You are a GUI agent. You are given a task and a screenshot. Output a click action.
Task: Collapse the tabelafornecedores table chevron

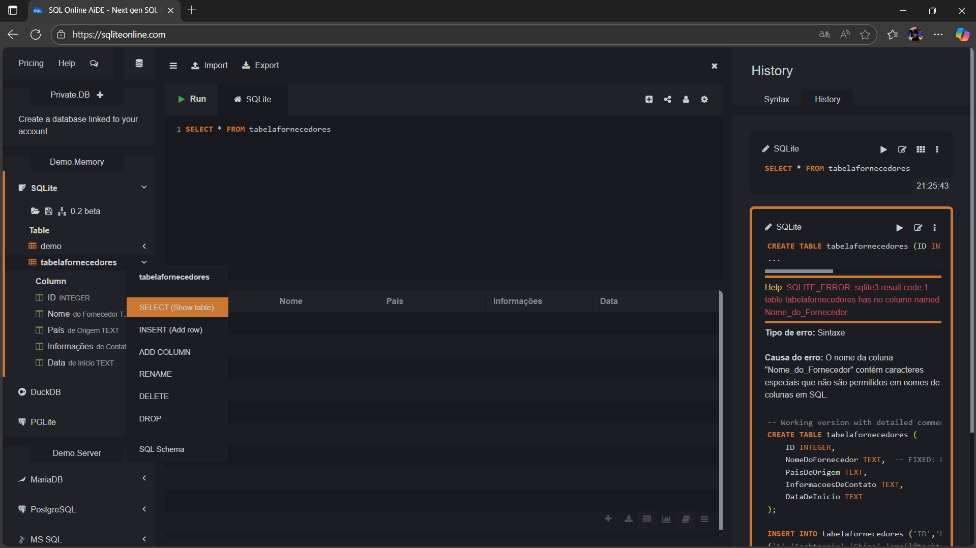click(144, 262)
